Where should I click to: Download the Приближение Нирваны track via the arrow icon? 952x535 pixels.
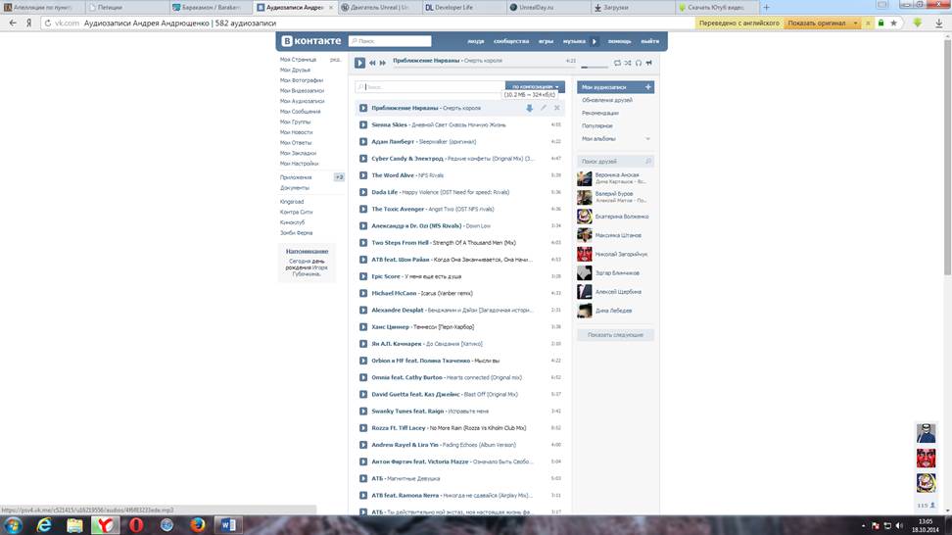coord(530,108)
